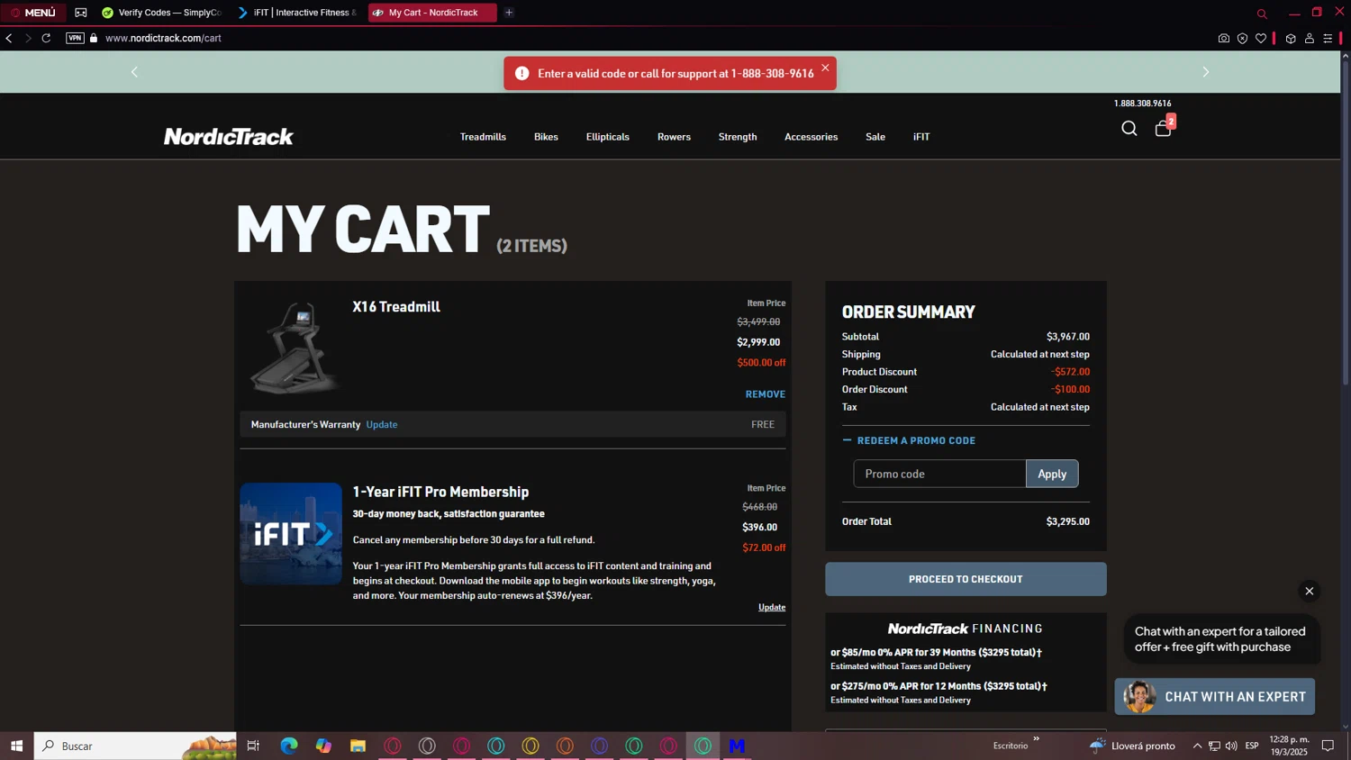Switch to the iFIT Interactive Fitness tab
This screenshot has height=760, width=1351.
coord(298,13)
